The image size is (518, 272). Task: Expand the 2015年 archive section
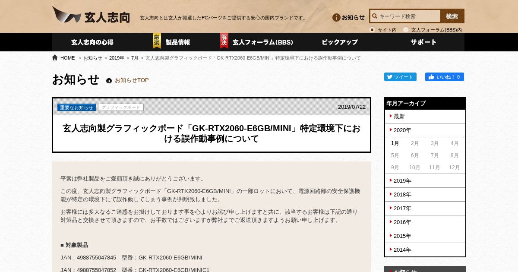[425, 236]
